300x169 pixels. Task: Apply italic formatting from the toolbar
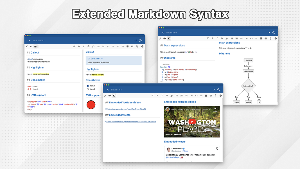(162, 95)
